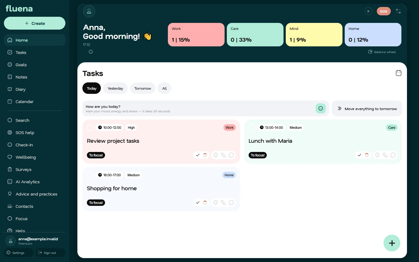Open the filter settings sliders icon
This screenshot has height=262, width=419.
click(x=398, y=11)
